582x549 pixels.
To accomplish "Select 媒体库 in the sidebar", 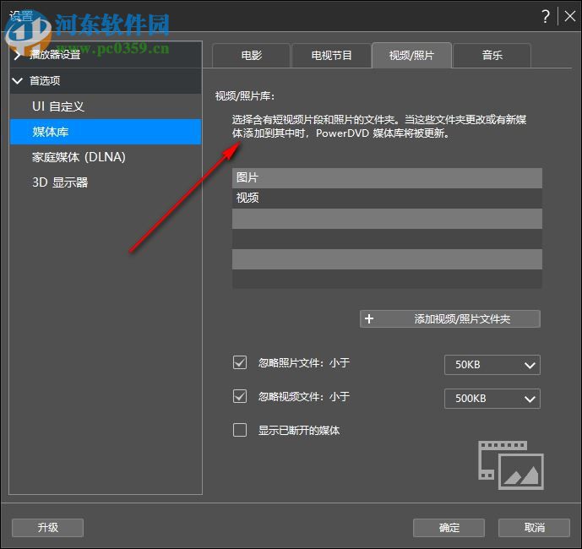I will [x=106, y=132].
